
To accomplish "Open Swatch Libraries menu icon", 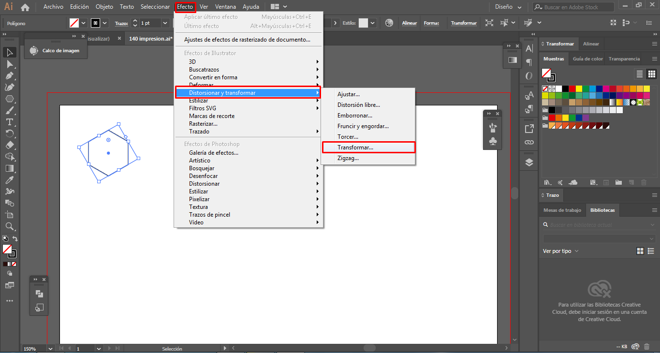I will tap(547, 182).
